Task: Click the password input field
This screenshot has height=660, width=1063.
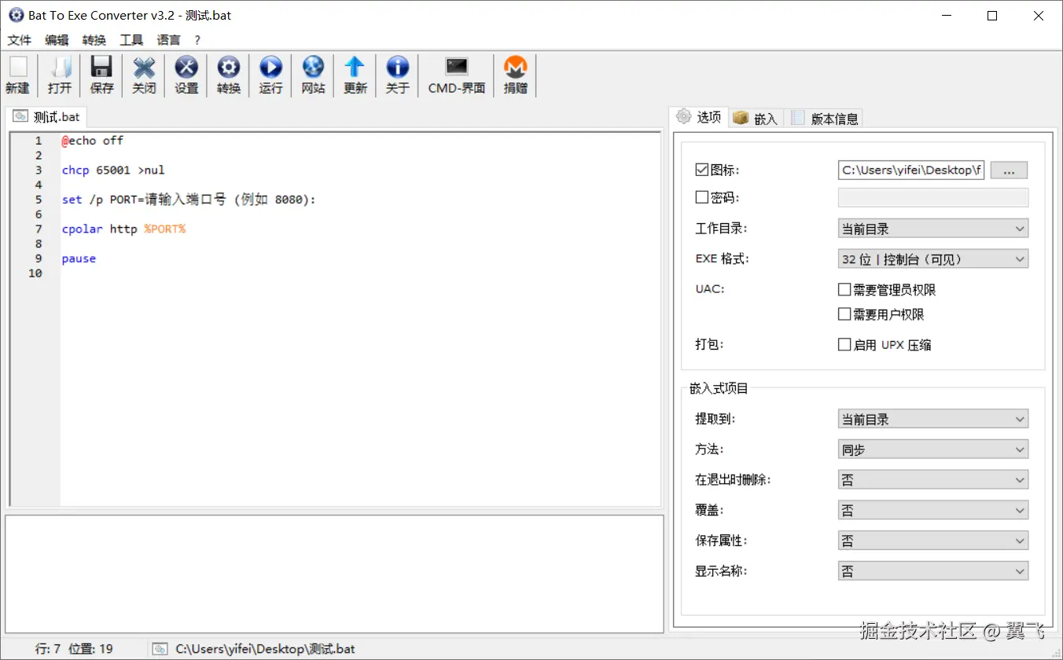Action: [933, 198]
